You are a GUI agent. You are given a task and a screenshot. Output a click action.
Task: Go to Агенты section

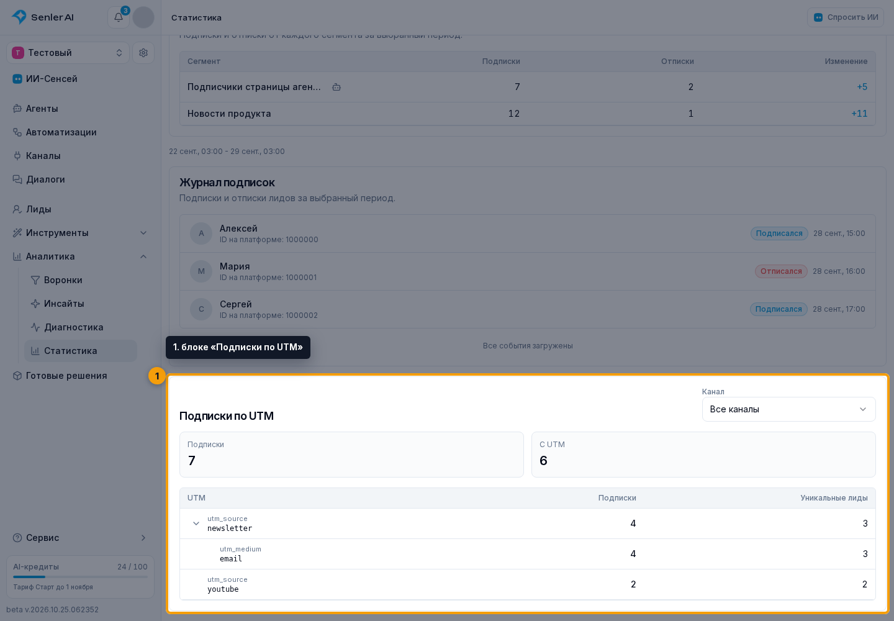pos(81,109)
